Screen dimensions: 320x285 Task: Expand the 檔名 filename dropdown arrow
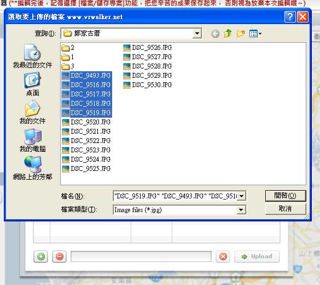point(241,196)
